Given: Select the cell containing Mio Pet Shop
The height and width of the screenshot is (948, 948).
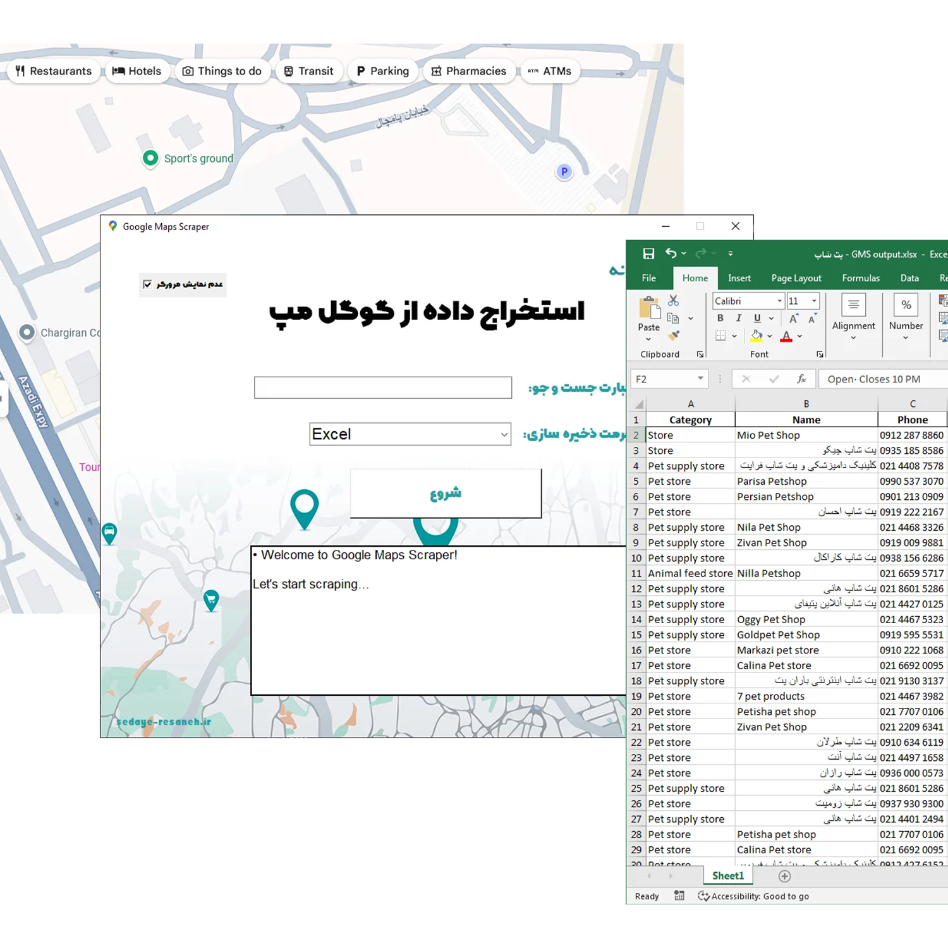Looking at the screenshot, I should click(806, 435).
